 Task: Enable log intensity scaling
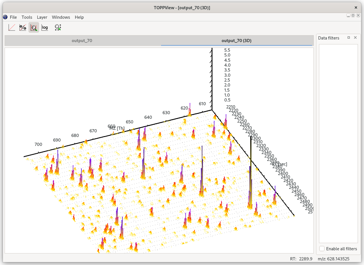coord(45,27)
